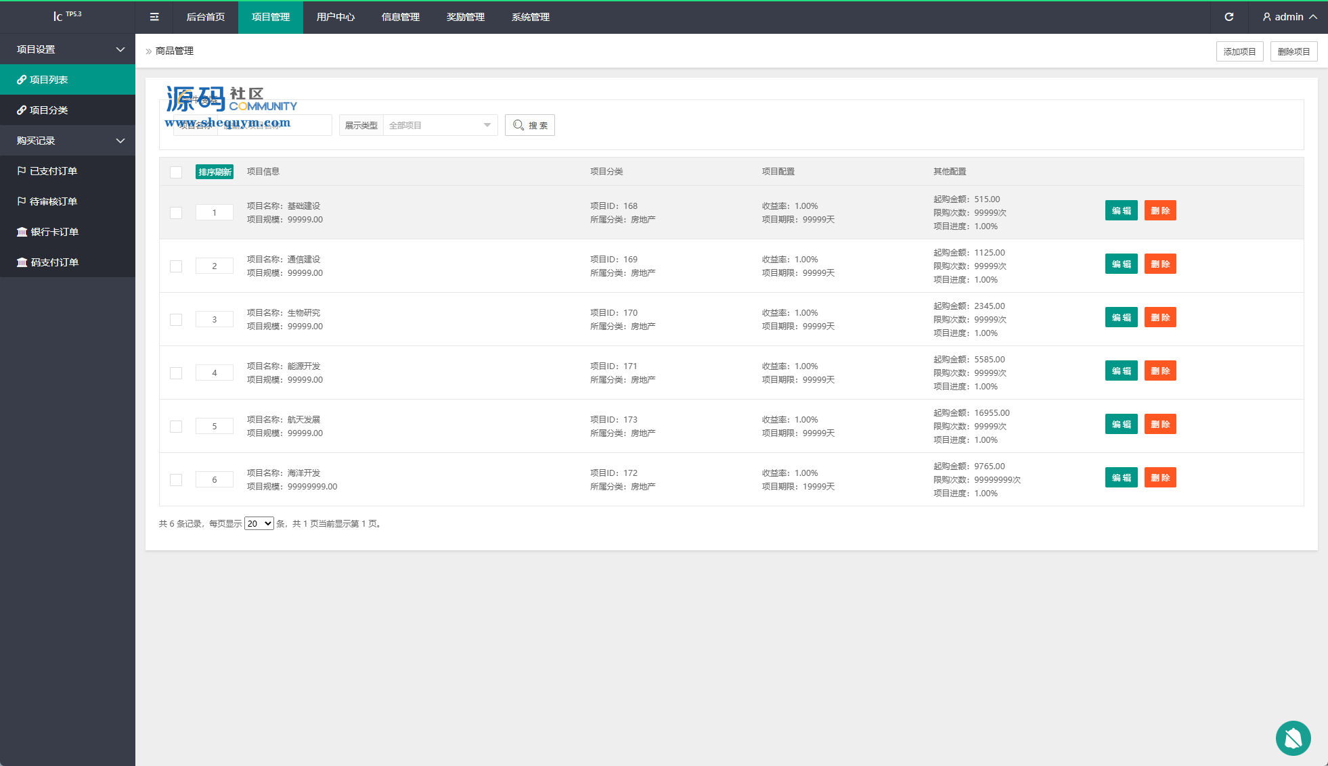The width and height of the screenshot is (1328, 766).
Task: Tick the checkbox for 基础建设 row
Action: coord(176,213)
